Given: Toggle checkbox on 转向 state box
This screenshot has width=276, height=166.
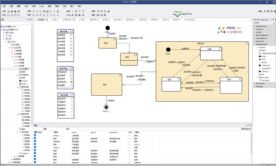Looking at the screenshot, I should pos(240,79).
